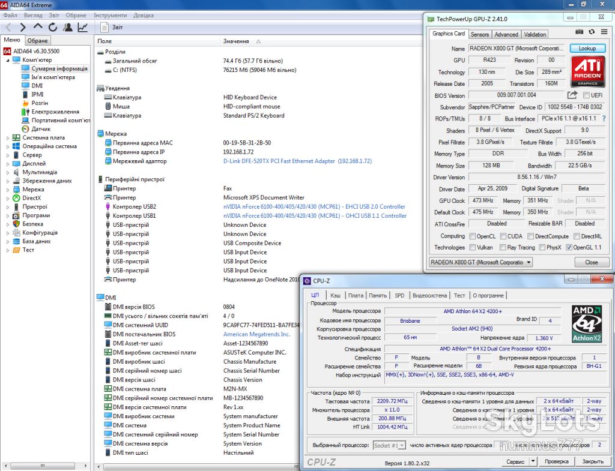Toggle the UEFI checkbox in GPU-Z

[x=586, y=95]
